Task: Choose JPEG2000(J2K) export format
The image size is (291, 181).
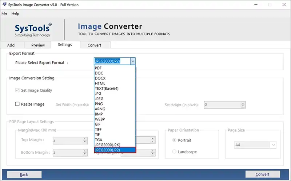Action: (x=115, y=145)
